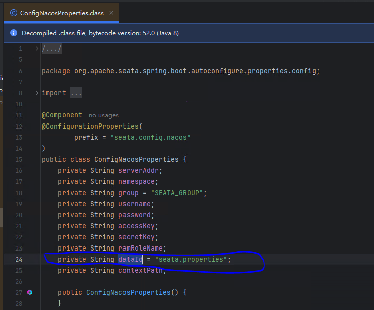Expand the import fold chevron at line 8
Screen dimensions: 374x310
37,93
